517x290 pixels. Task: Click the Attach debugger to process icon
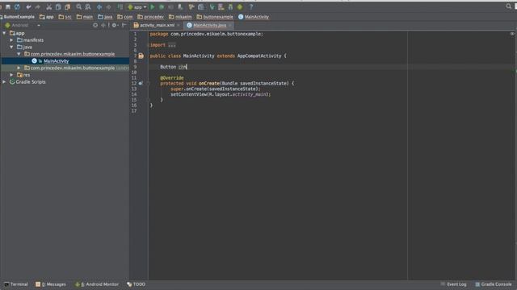180,6
